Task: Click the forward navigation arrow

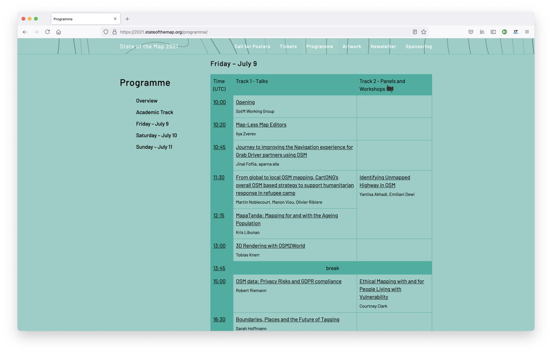Action: tap(36, 32)
